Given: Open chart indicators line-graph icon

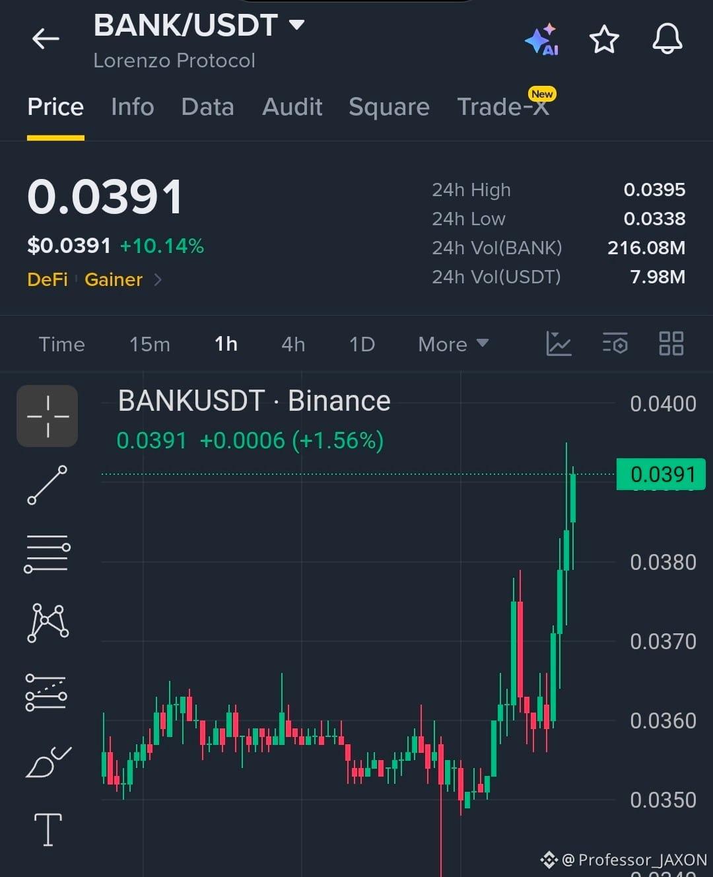Looking at the screenshot, I should click(x=559, y=343).
